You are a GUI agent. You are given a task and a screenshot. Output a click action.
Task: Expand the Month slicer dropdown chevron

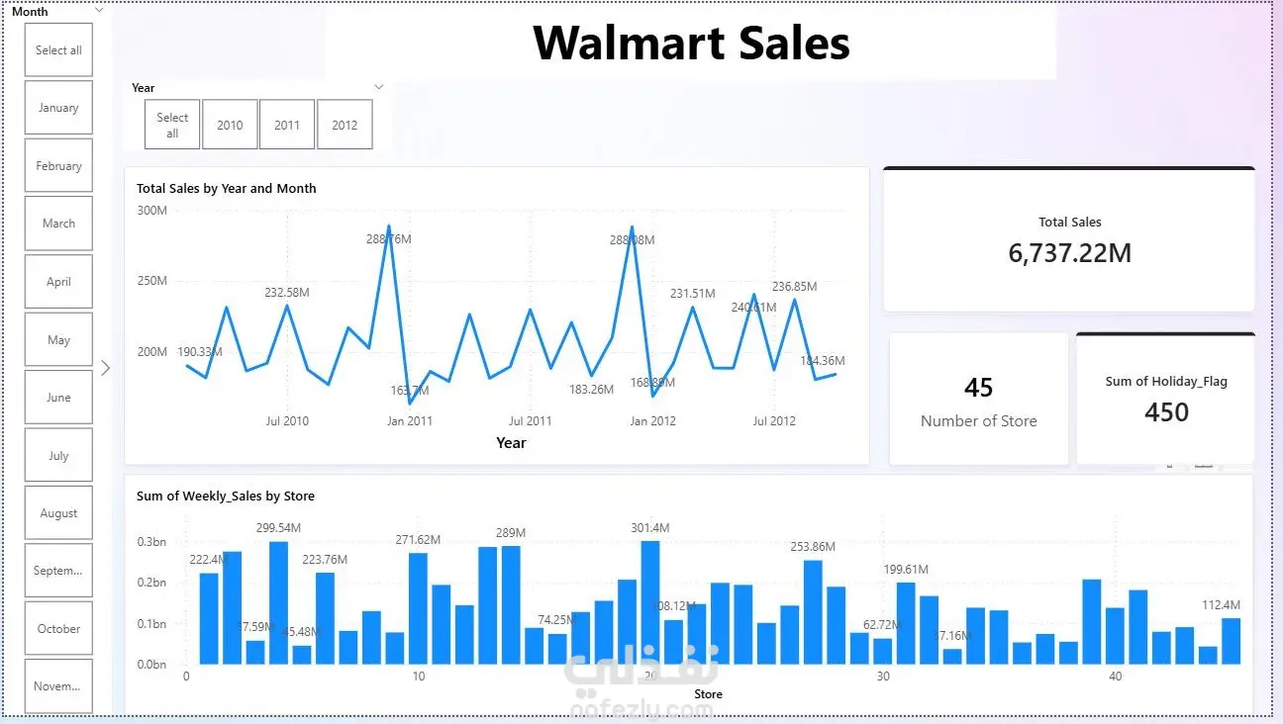[x=99, y=10]
